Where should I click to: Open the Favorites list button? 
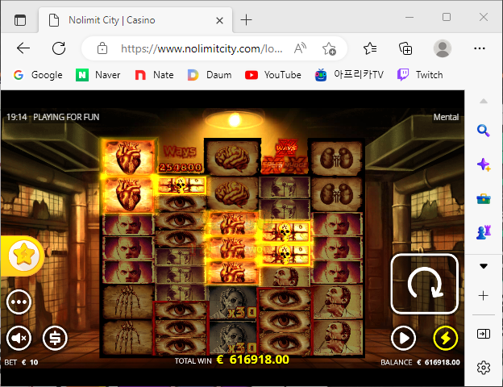coord(370,48)
